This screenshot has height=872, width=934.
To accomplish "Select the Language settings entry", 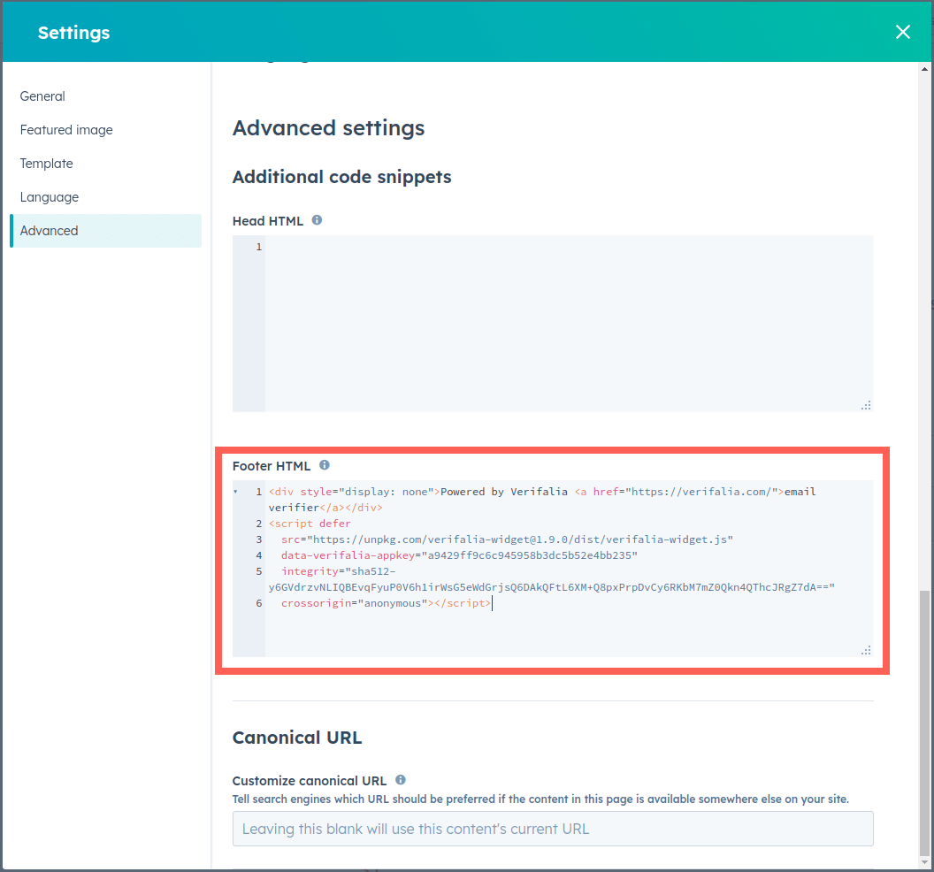I will point(49,197).
